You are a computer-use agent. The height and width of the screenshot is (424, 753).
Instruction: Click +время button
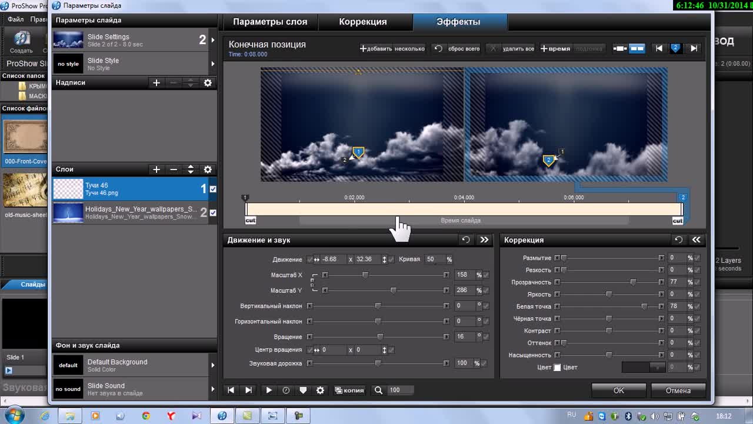[556, 49]
